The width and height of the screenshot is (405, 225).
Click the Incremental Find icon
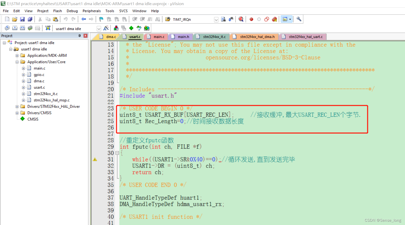(x=231, y=19)
